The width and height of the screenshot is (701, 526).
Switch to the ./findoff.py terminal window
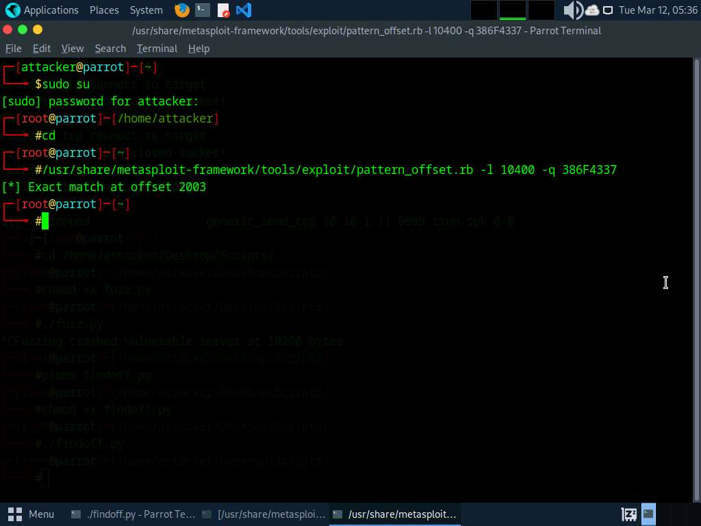133,514
